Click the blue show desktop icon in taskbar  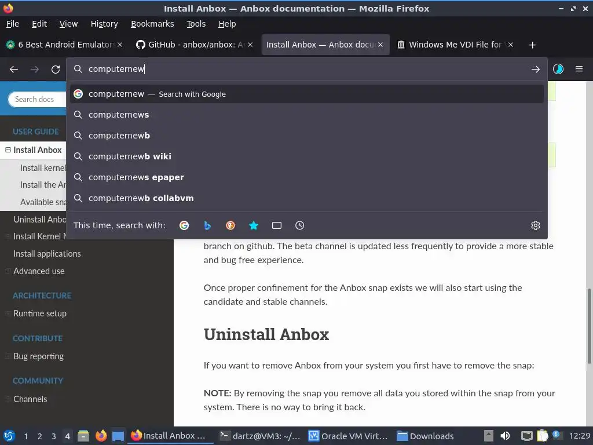[x=118, y=436]
